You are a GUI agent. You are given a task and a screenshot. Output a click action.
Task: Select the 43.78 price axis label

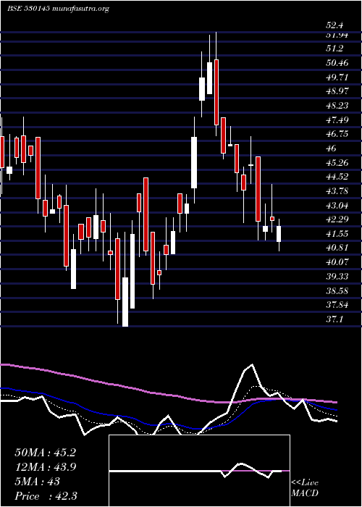pyautogui.click(x=337, y=191)
